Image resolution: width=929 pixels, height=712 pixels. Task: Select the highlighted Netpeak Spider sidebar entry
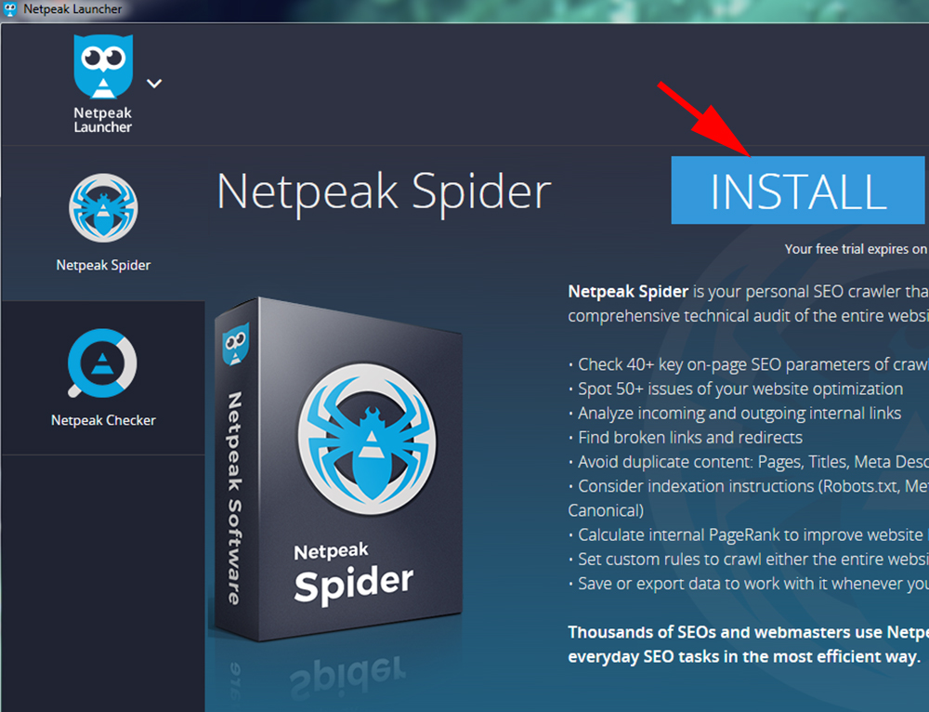click(103, 223)
